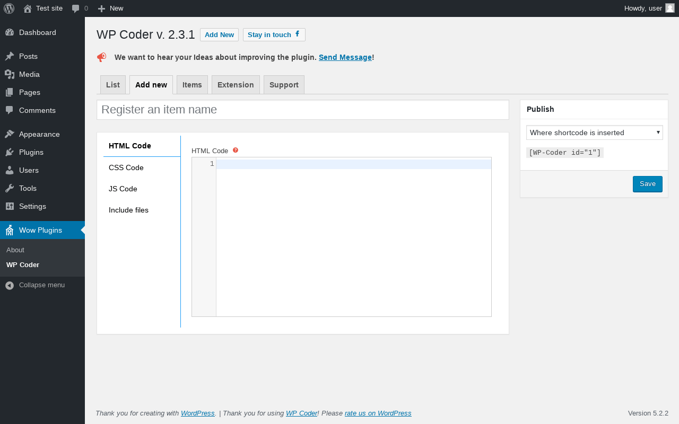Click the HTML Code help question icon
The width and height of the screenshot is (679, 424).
tap(236, 150)
